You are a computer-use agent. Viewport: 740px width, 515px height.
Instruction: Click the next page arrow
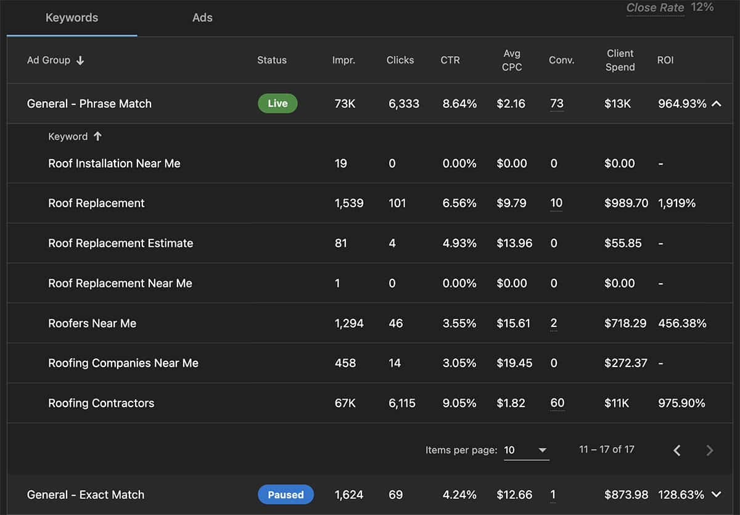709,450
